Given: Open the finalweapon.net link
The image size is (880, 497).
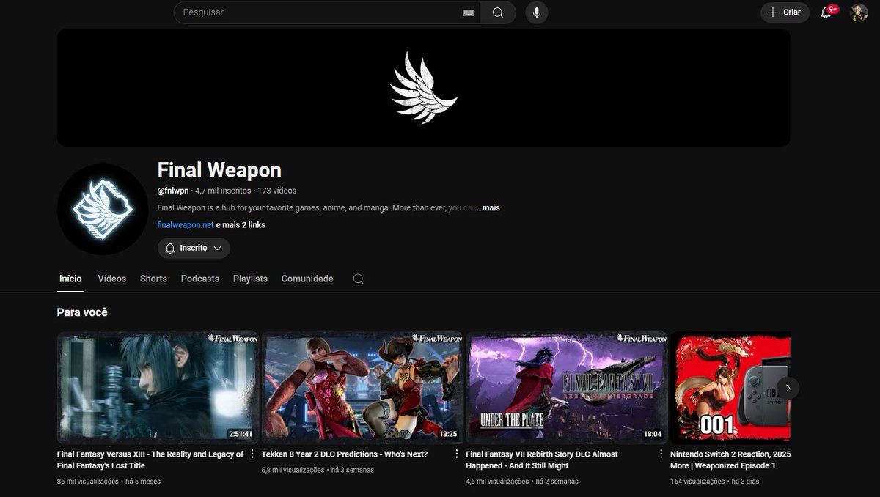Looking at the screenshot, I should pos(185,225).
